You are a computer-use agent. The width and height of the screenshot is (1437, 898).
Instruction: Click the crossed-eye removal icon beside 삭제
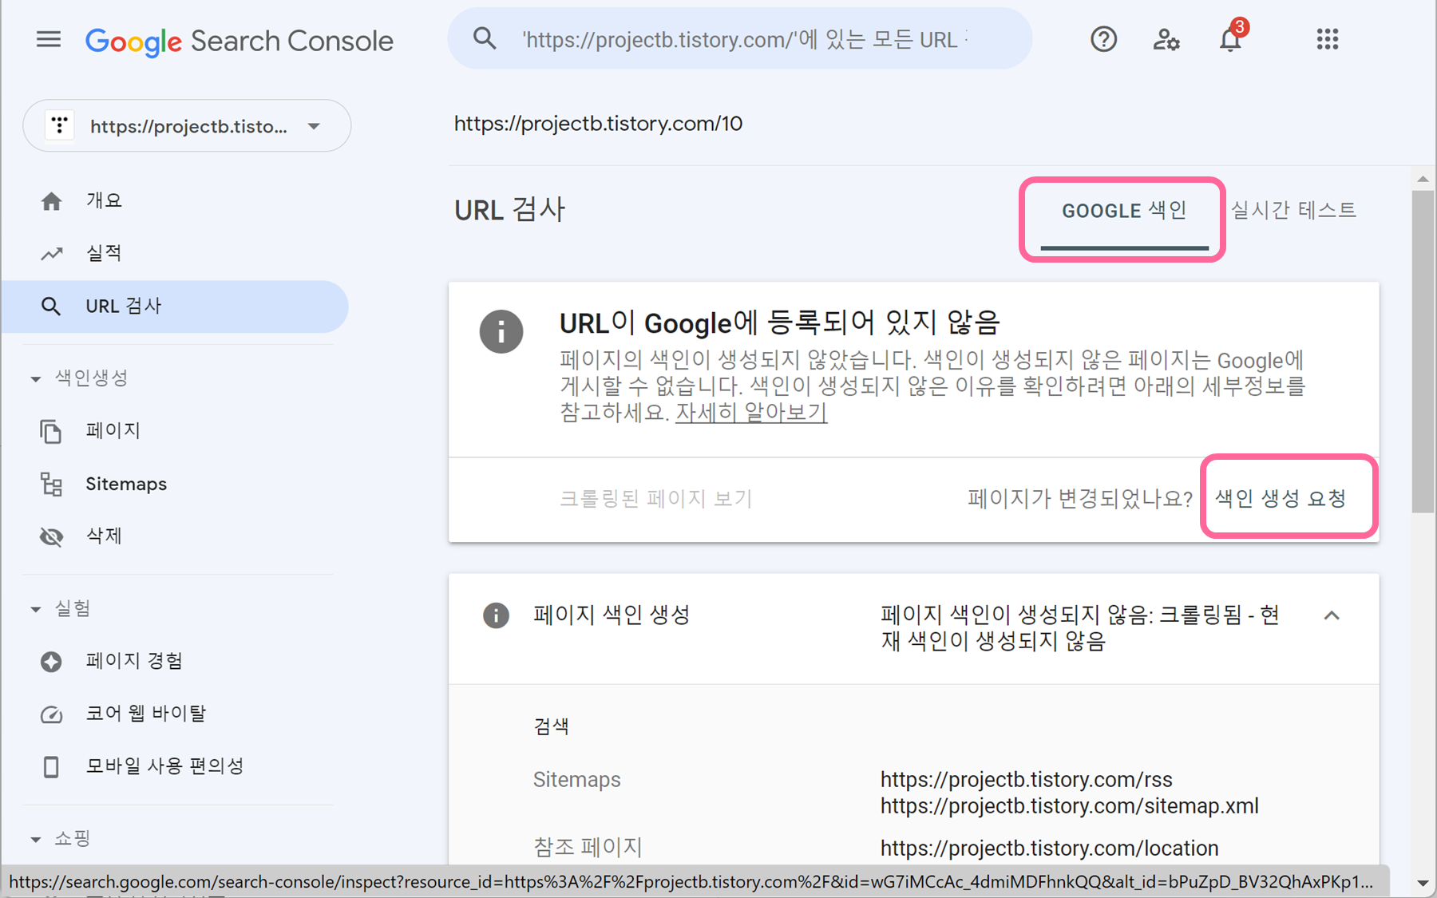51,536
